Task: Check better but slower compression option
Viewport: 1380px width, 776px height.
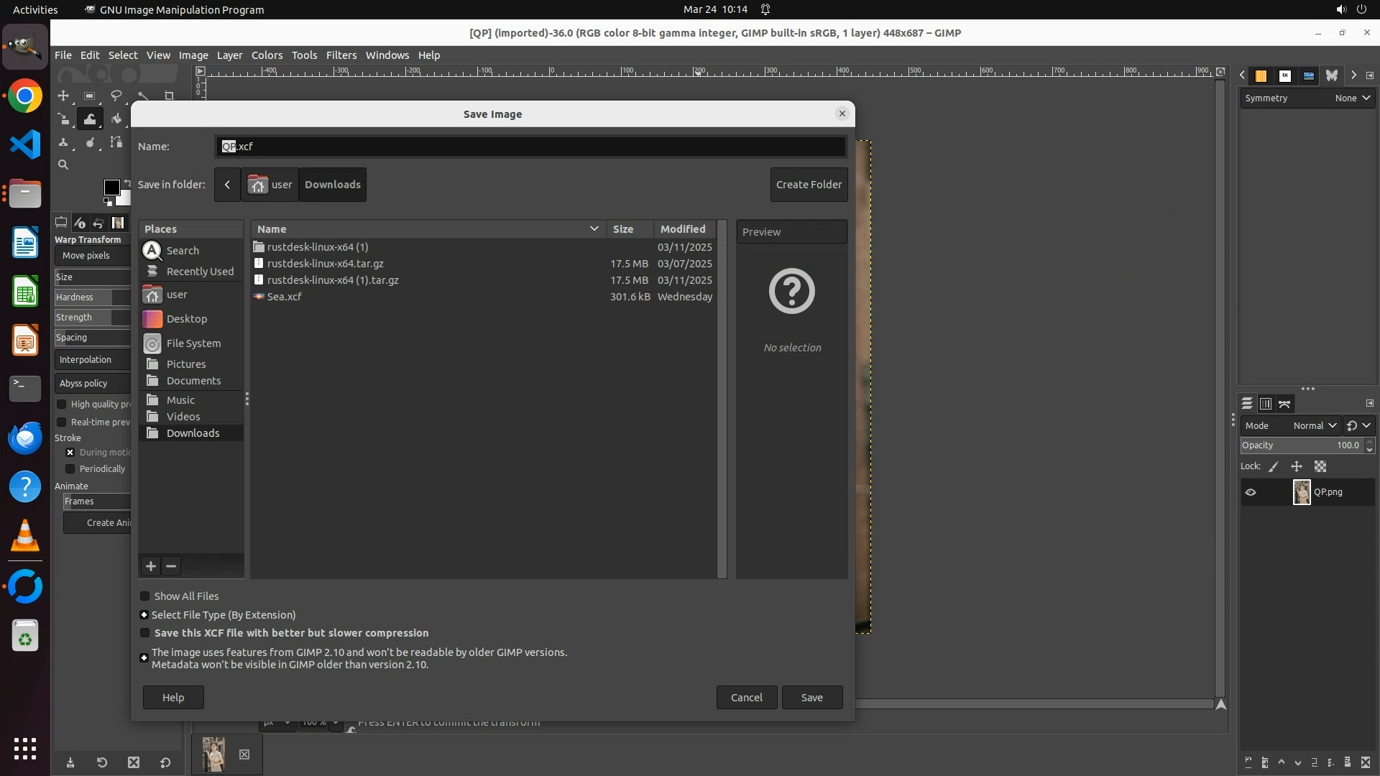Action: coord(145,633)
